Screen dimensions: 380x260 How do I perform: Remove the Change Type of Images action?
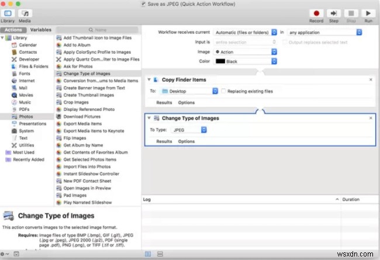(x=371, y=118)
